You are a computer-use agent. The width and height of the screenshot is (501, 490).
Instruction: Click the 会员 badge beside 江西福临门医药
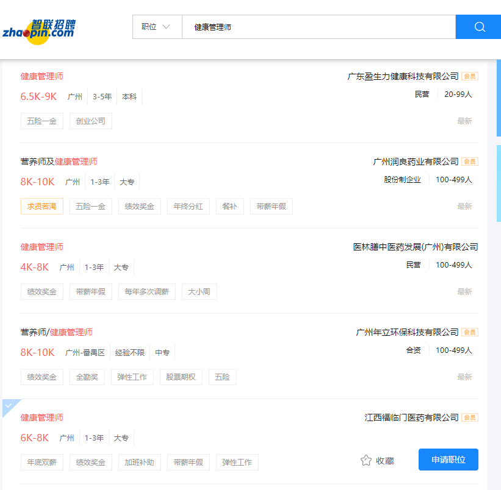470,417
